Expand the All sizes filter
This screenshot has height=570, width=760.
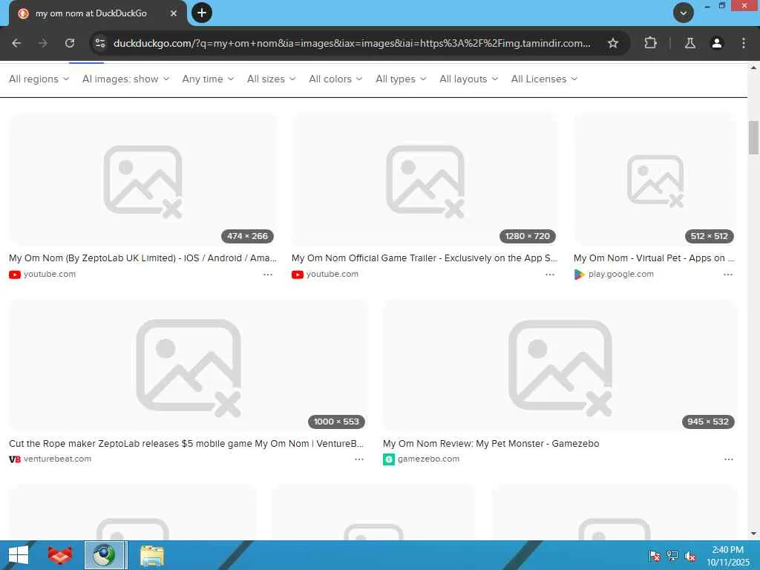(271, 79)
